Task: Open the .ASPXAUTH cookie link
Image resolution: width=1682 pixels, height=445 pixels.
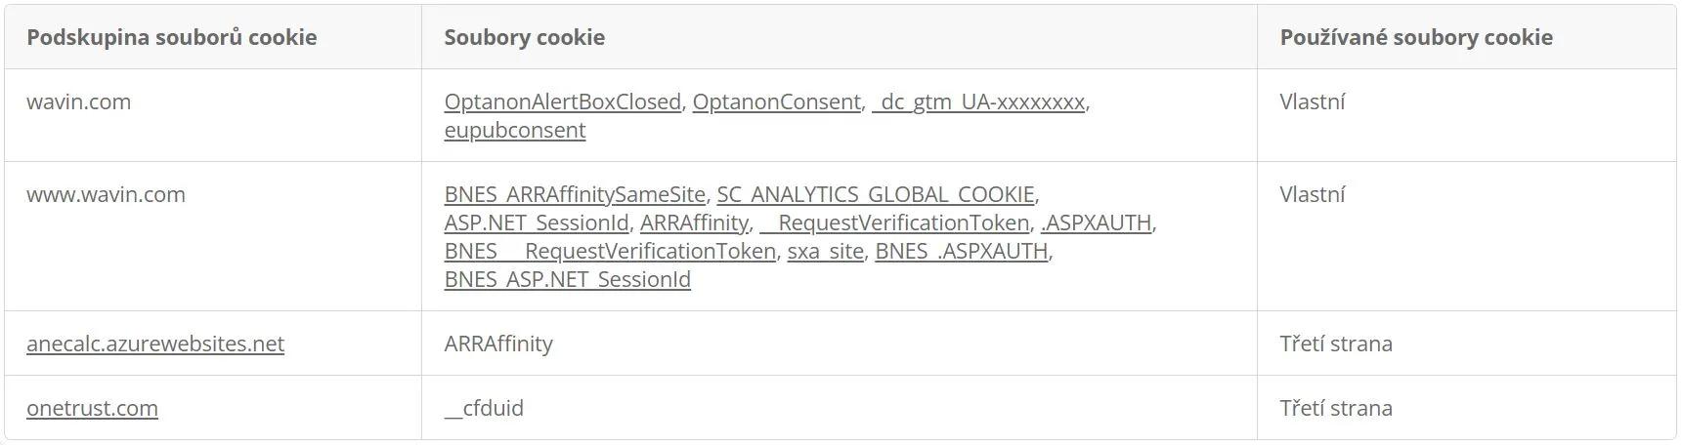Action: (x=1097, y=222)
